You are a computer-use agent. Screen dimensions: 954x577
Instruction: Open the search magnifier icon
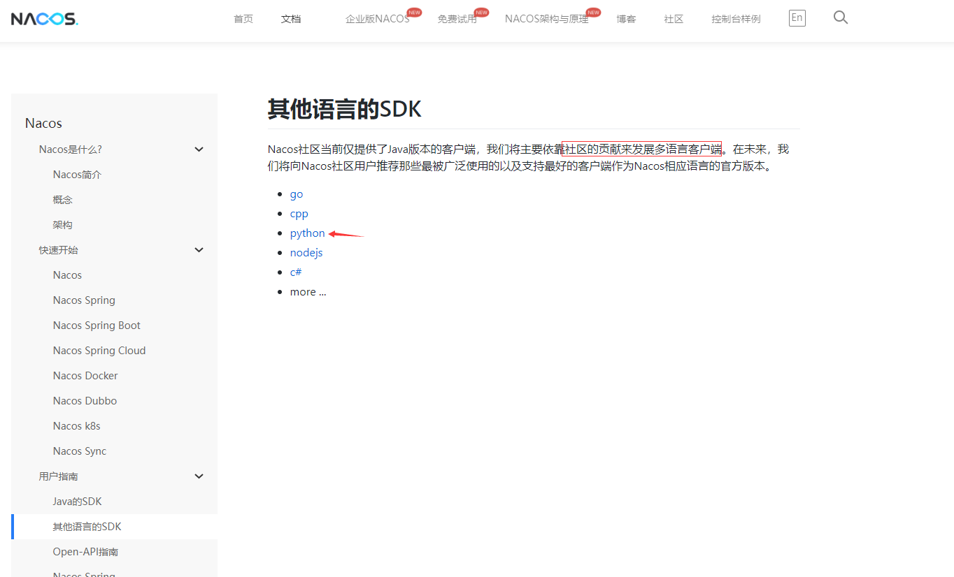point(841,17)
